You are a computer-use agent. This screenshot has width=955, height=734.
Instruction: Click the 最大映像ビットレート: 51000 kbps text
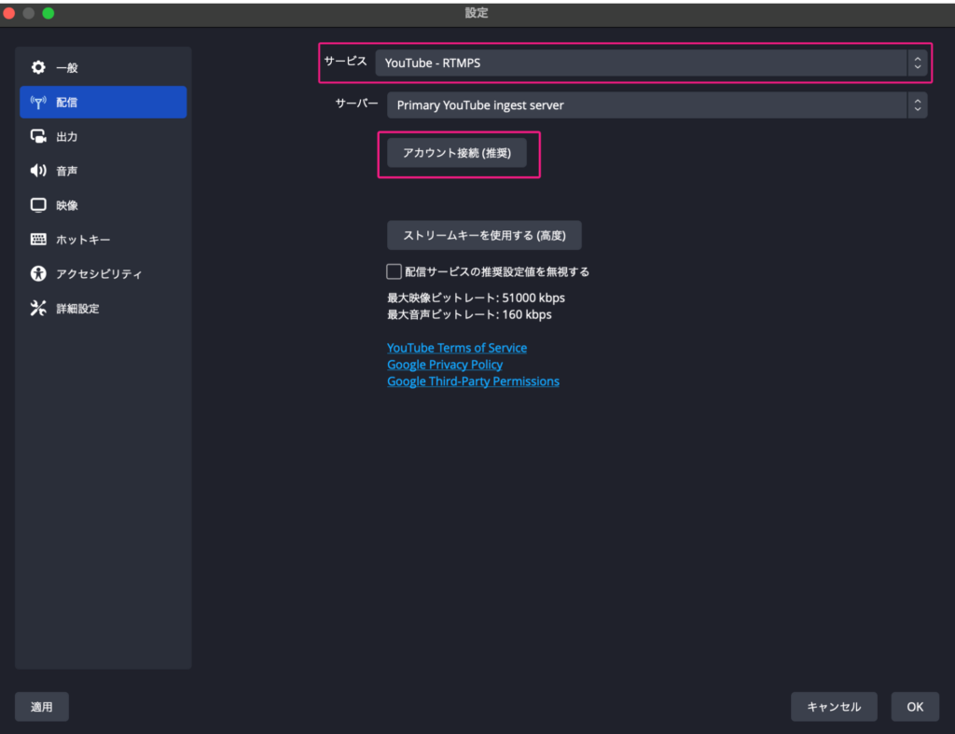(x=476, y=298)
